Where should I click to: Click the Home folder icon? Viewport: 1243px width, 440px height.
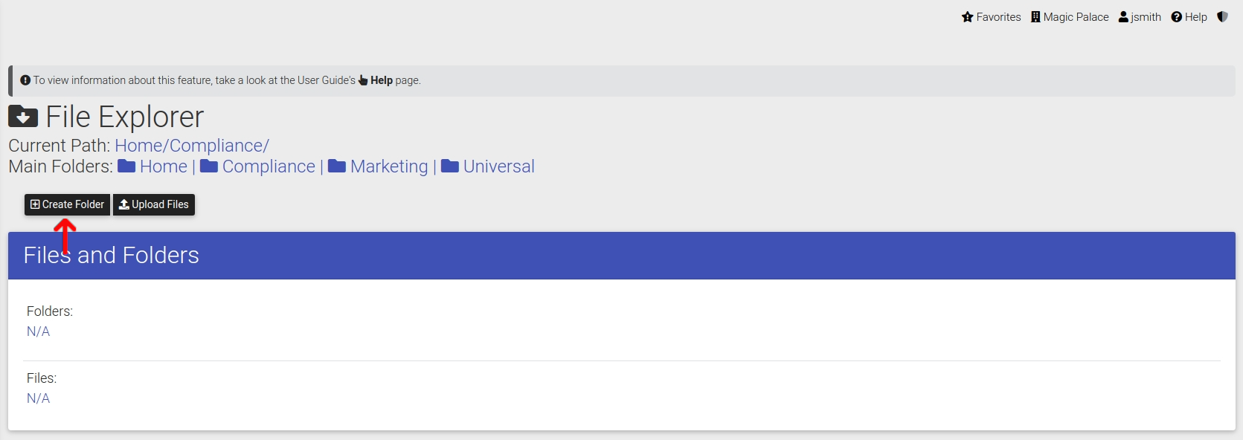point(126,166)
